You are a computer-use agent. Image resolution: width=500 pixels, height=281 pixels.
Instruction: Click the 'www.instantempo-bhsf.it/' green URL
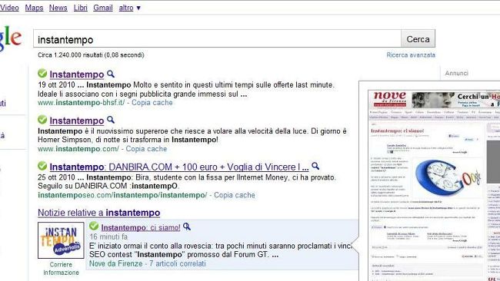(x=82, y=103)
